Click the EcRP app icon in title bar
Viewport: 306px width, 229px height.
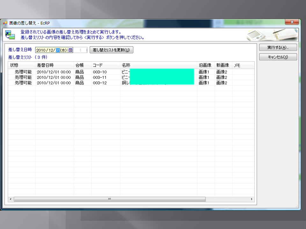click(5, 23)
